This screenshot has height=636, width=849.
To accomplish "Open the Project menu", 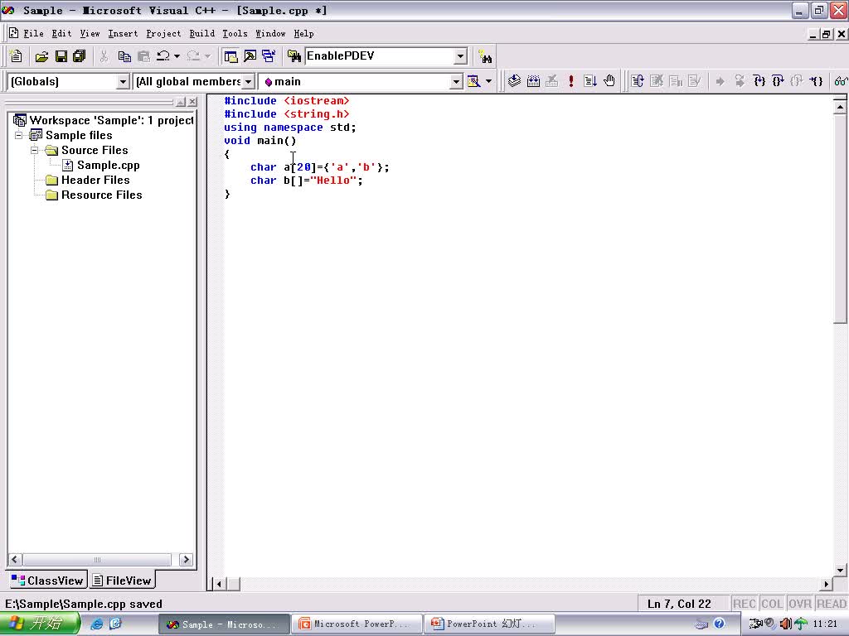I will (163, 33).
